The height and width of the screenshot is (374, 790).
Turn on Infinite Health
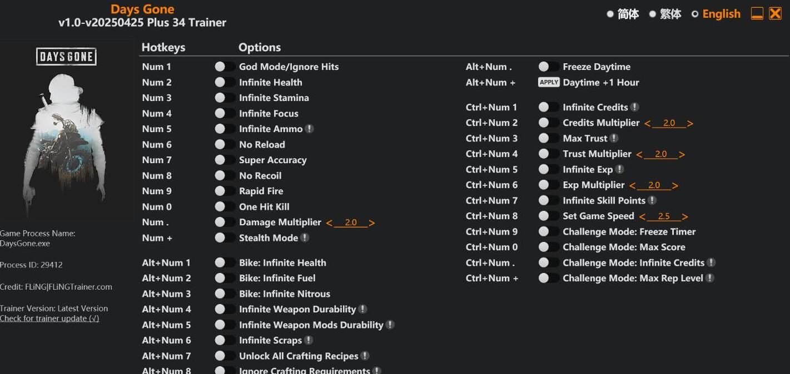point(225,82)
